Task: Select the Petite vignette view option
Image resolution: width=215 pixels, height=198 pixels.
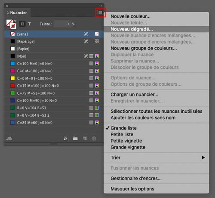Action: (x=157, y=141)
